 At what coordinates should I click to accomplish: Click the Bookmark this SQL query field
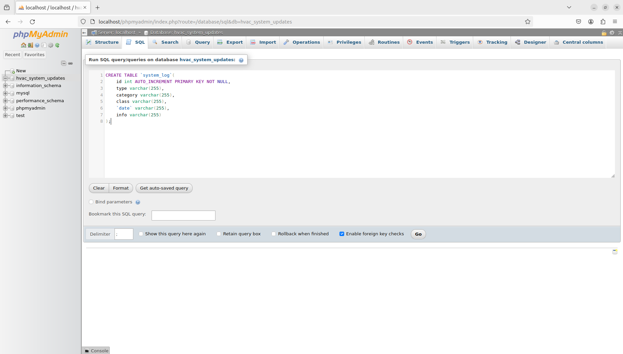(183, 215)
